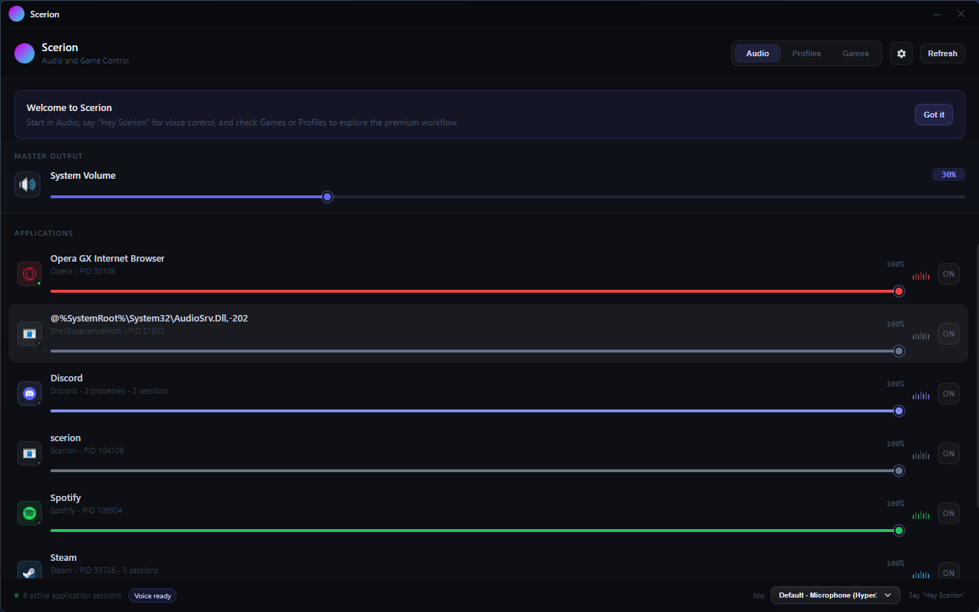This screenshot has width=979, height=612.
Task: Click the System Volume speaker icon
Action: pos(27,185)
